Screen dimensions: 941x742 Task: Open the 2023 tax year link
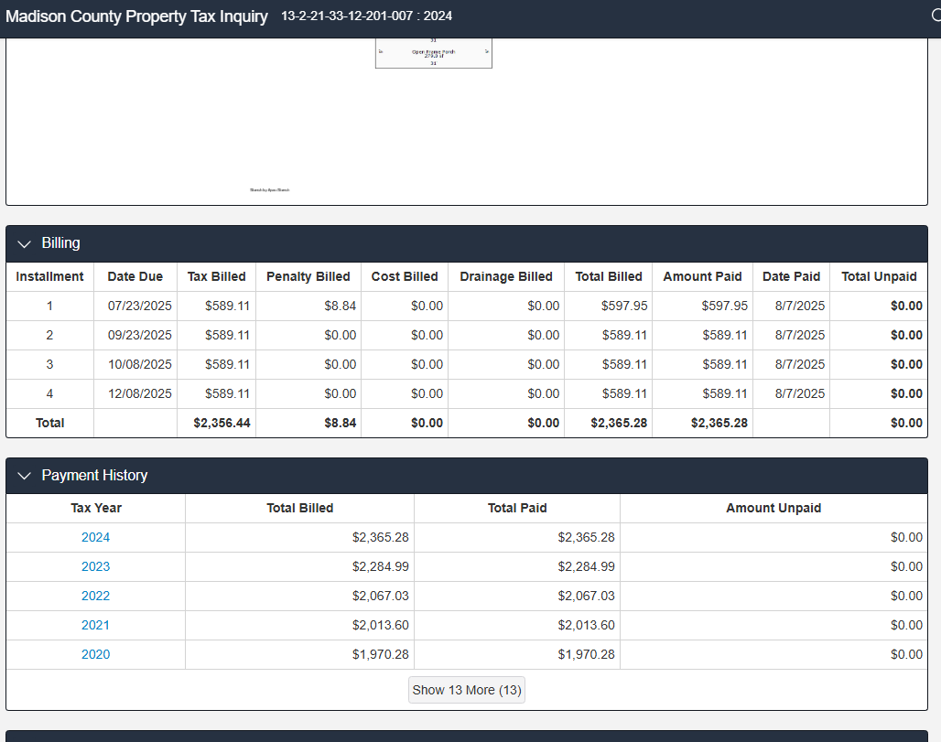(x=95, y=566)
